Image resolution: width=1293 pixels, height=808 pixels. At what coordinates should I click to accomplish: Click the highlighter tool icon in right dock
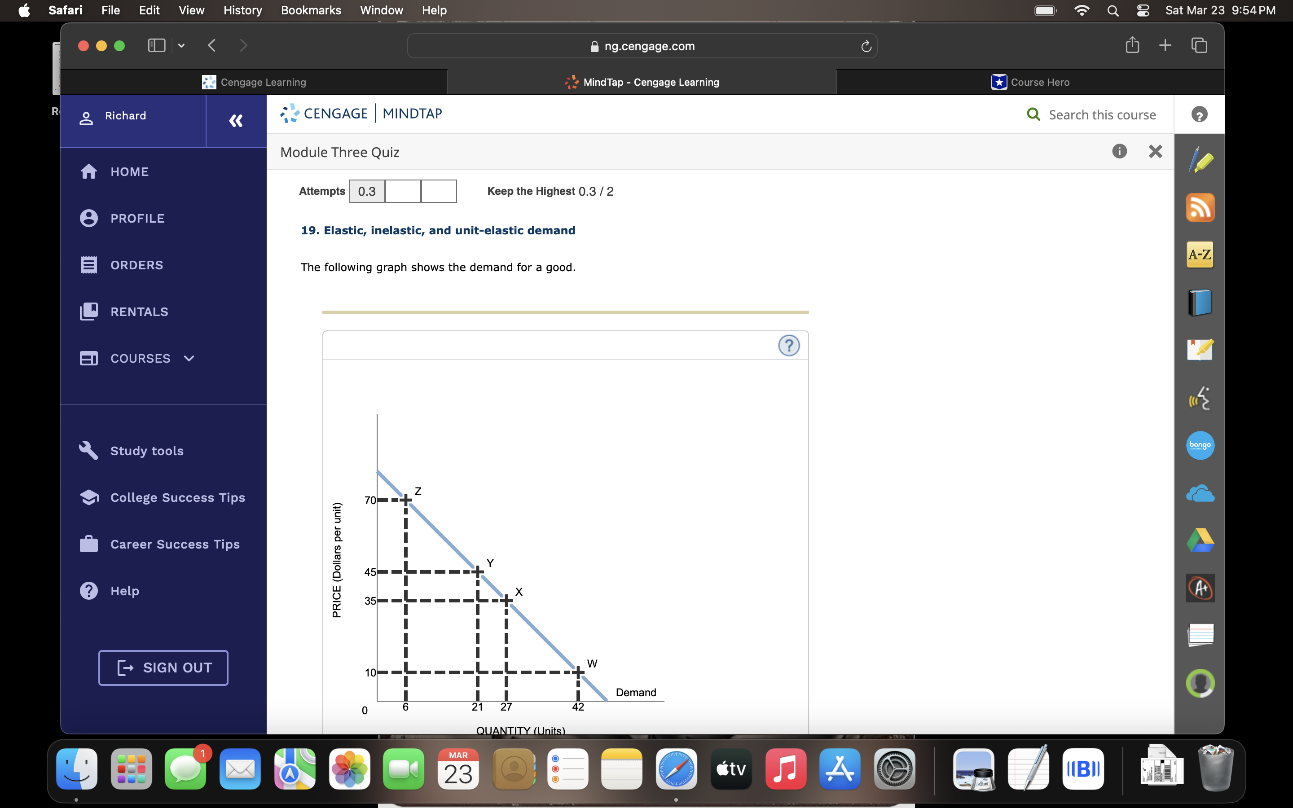[1200, 160]
